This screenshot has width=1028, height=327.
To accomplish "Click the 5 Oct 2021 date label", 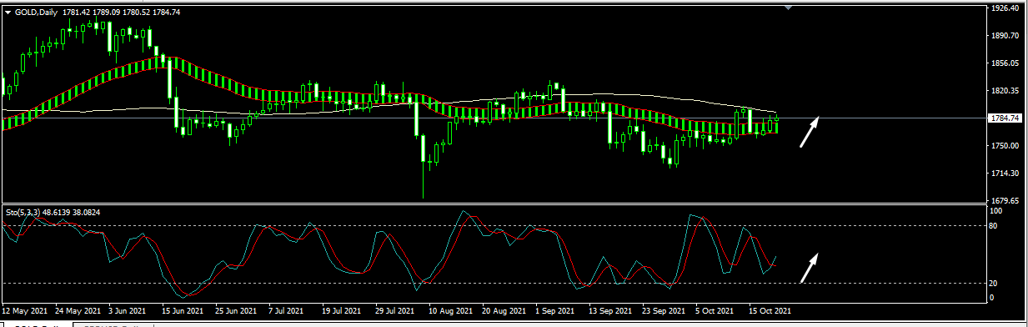I will 715,310.
